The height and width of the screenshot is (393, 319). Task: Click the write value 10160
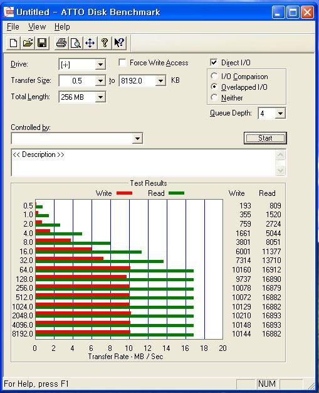(241, 270)
